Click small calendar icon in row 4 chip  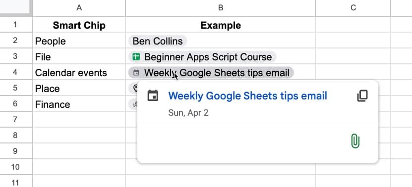(x=136, y=73)
